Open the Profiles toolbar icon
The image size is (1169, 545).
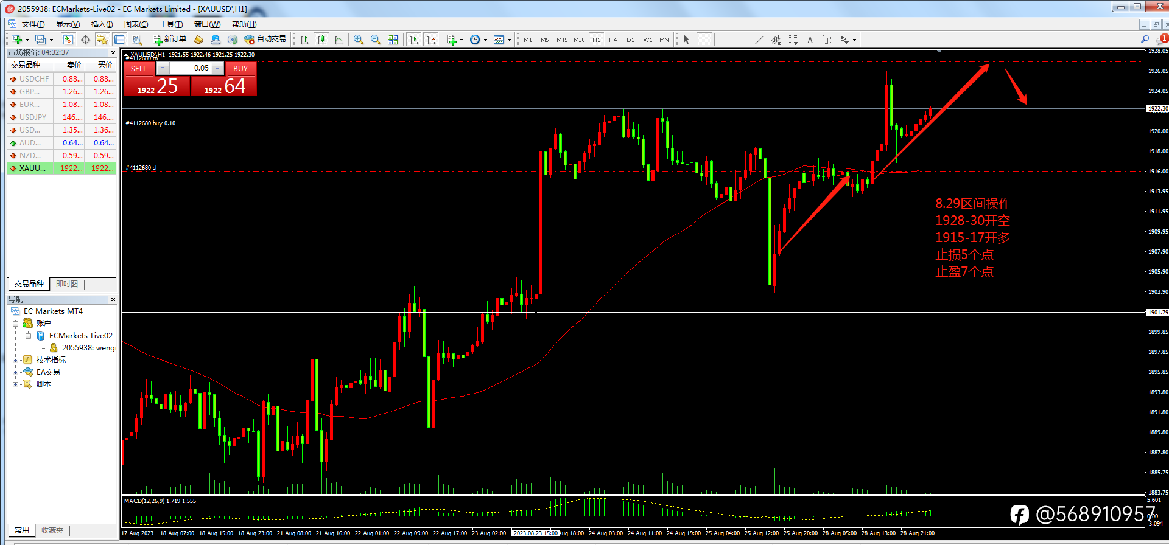coord(40,40)
